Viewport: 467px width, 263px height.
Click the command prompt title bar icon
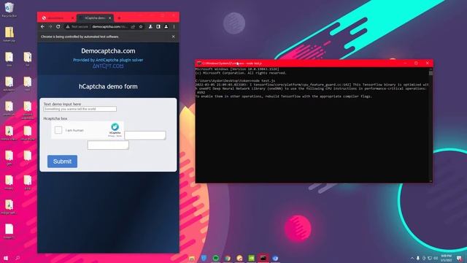pyautogui.click(x=199, y=64)
